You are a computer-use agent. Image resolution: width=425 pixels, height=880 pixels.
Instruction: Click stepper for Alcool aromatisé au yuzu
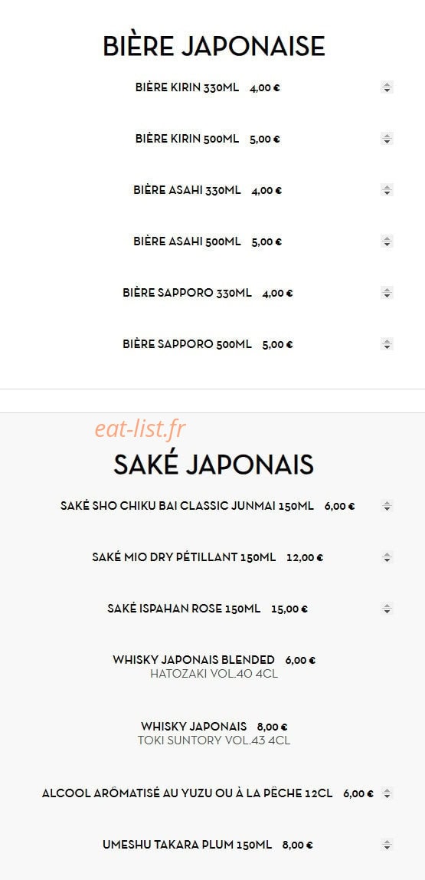(x=386, y=793)
